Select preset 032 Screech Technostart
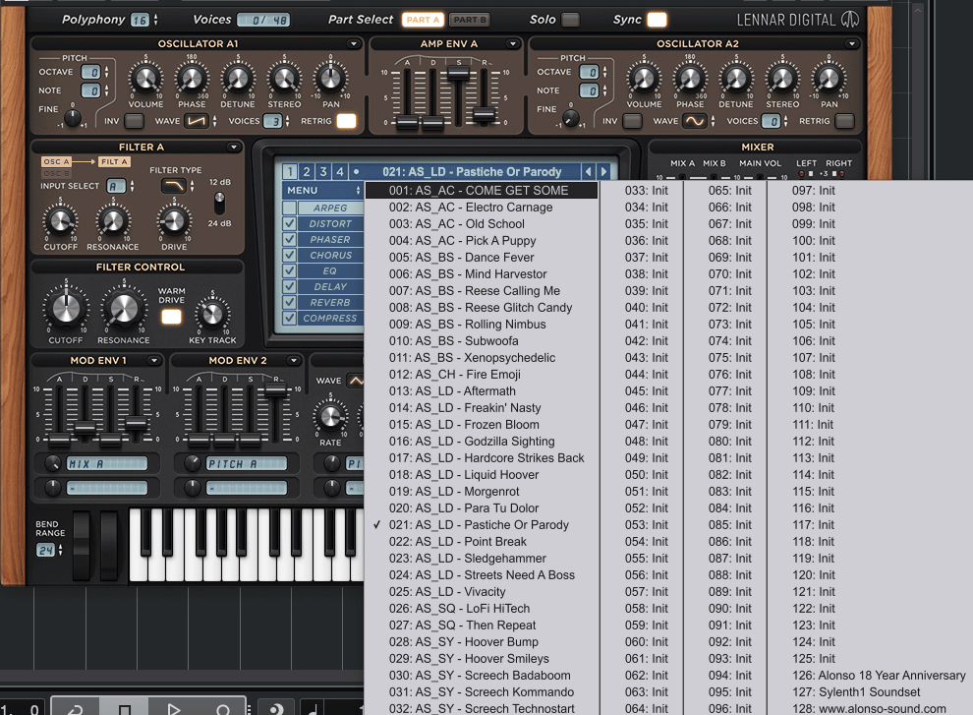This screenshot has height=715, width=973. [x=482, y=709]
